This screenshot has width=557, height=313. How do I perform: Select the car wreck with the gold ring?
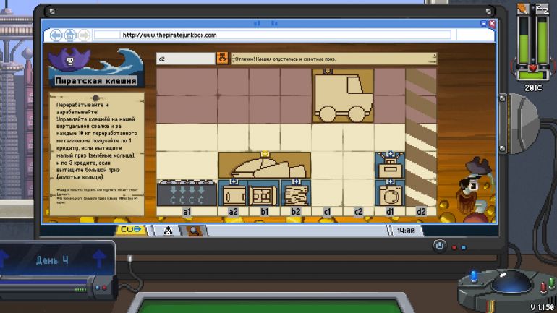click(265, 165)
